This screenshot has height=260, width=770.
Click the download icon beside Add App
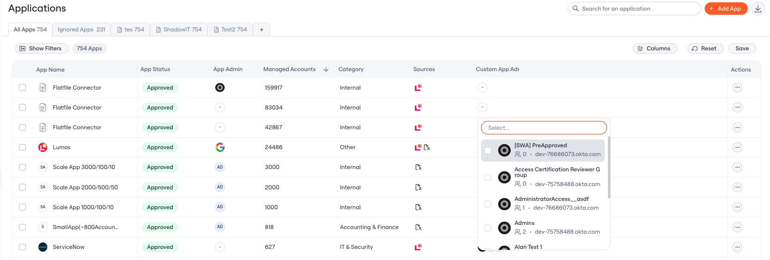coord(758,9)
